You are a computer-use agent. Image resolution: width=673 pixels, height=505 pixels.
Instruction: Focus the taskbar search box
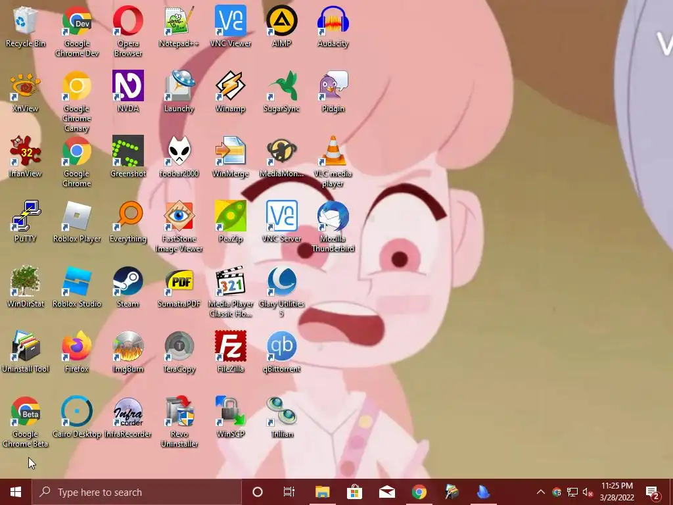pos(137,492)
